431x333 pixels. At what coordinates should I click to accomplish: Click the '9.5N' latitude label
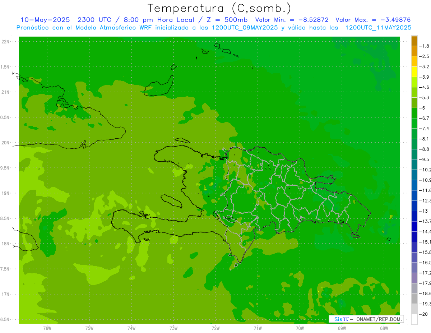tap(5, 168)
